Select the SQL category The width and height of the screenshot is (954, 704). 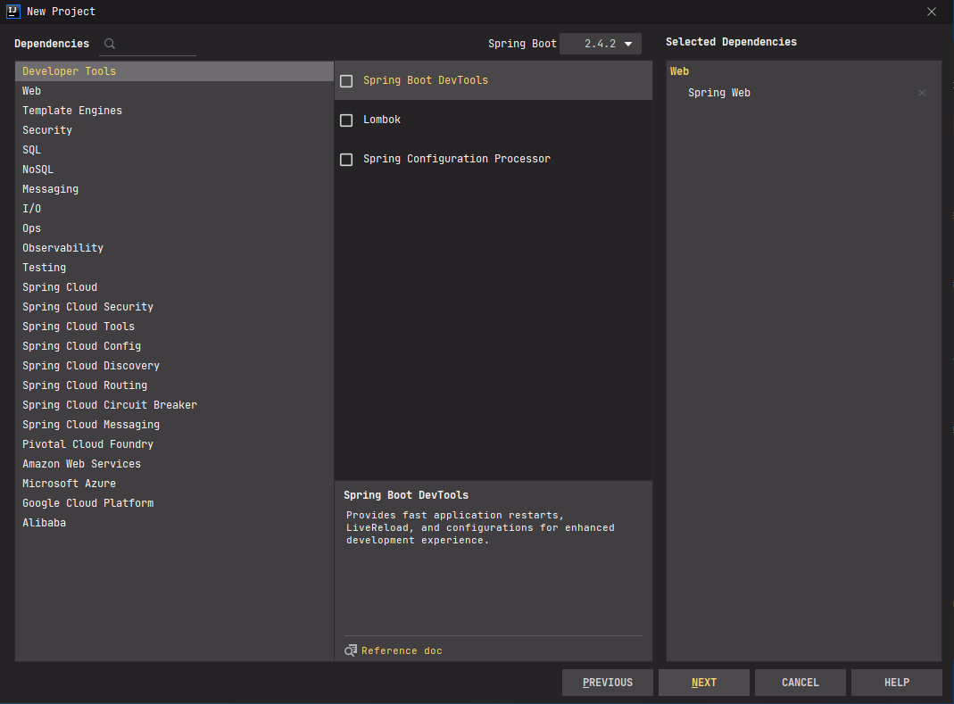175,150
